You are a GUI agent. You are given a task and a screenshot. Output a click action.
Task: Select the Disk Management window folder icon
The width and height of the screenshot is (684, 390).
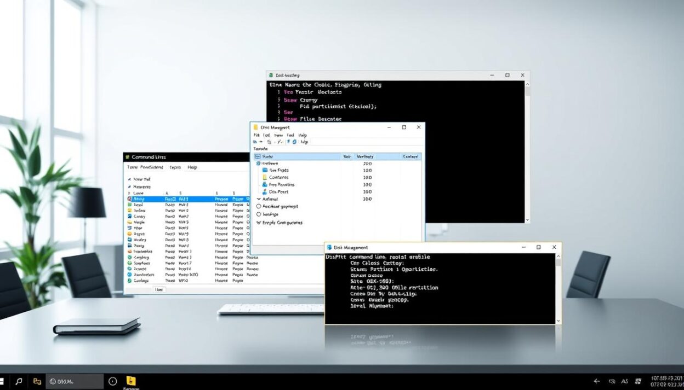point(255,127)
